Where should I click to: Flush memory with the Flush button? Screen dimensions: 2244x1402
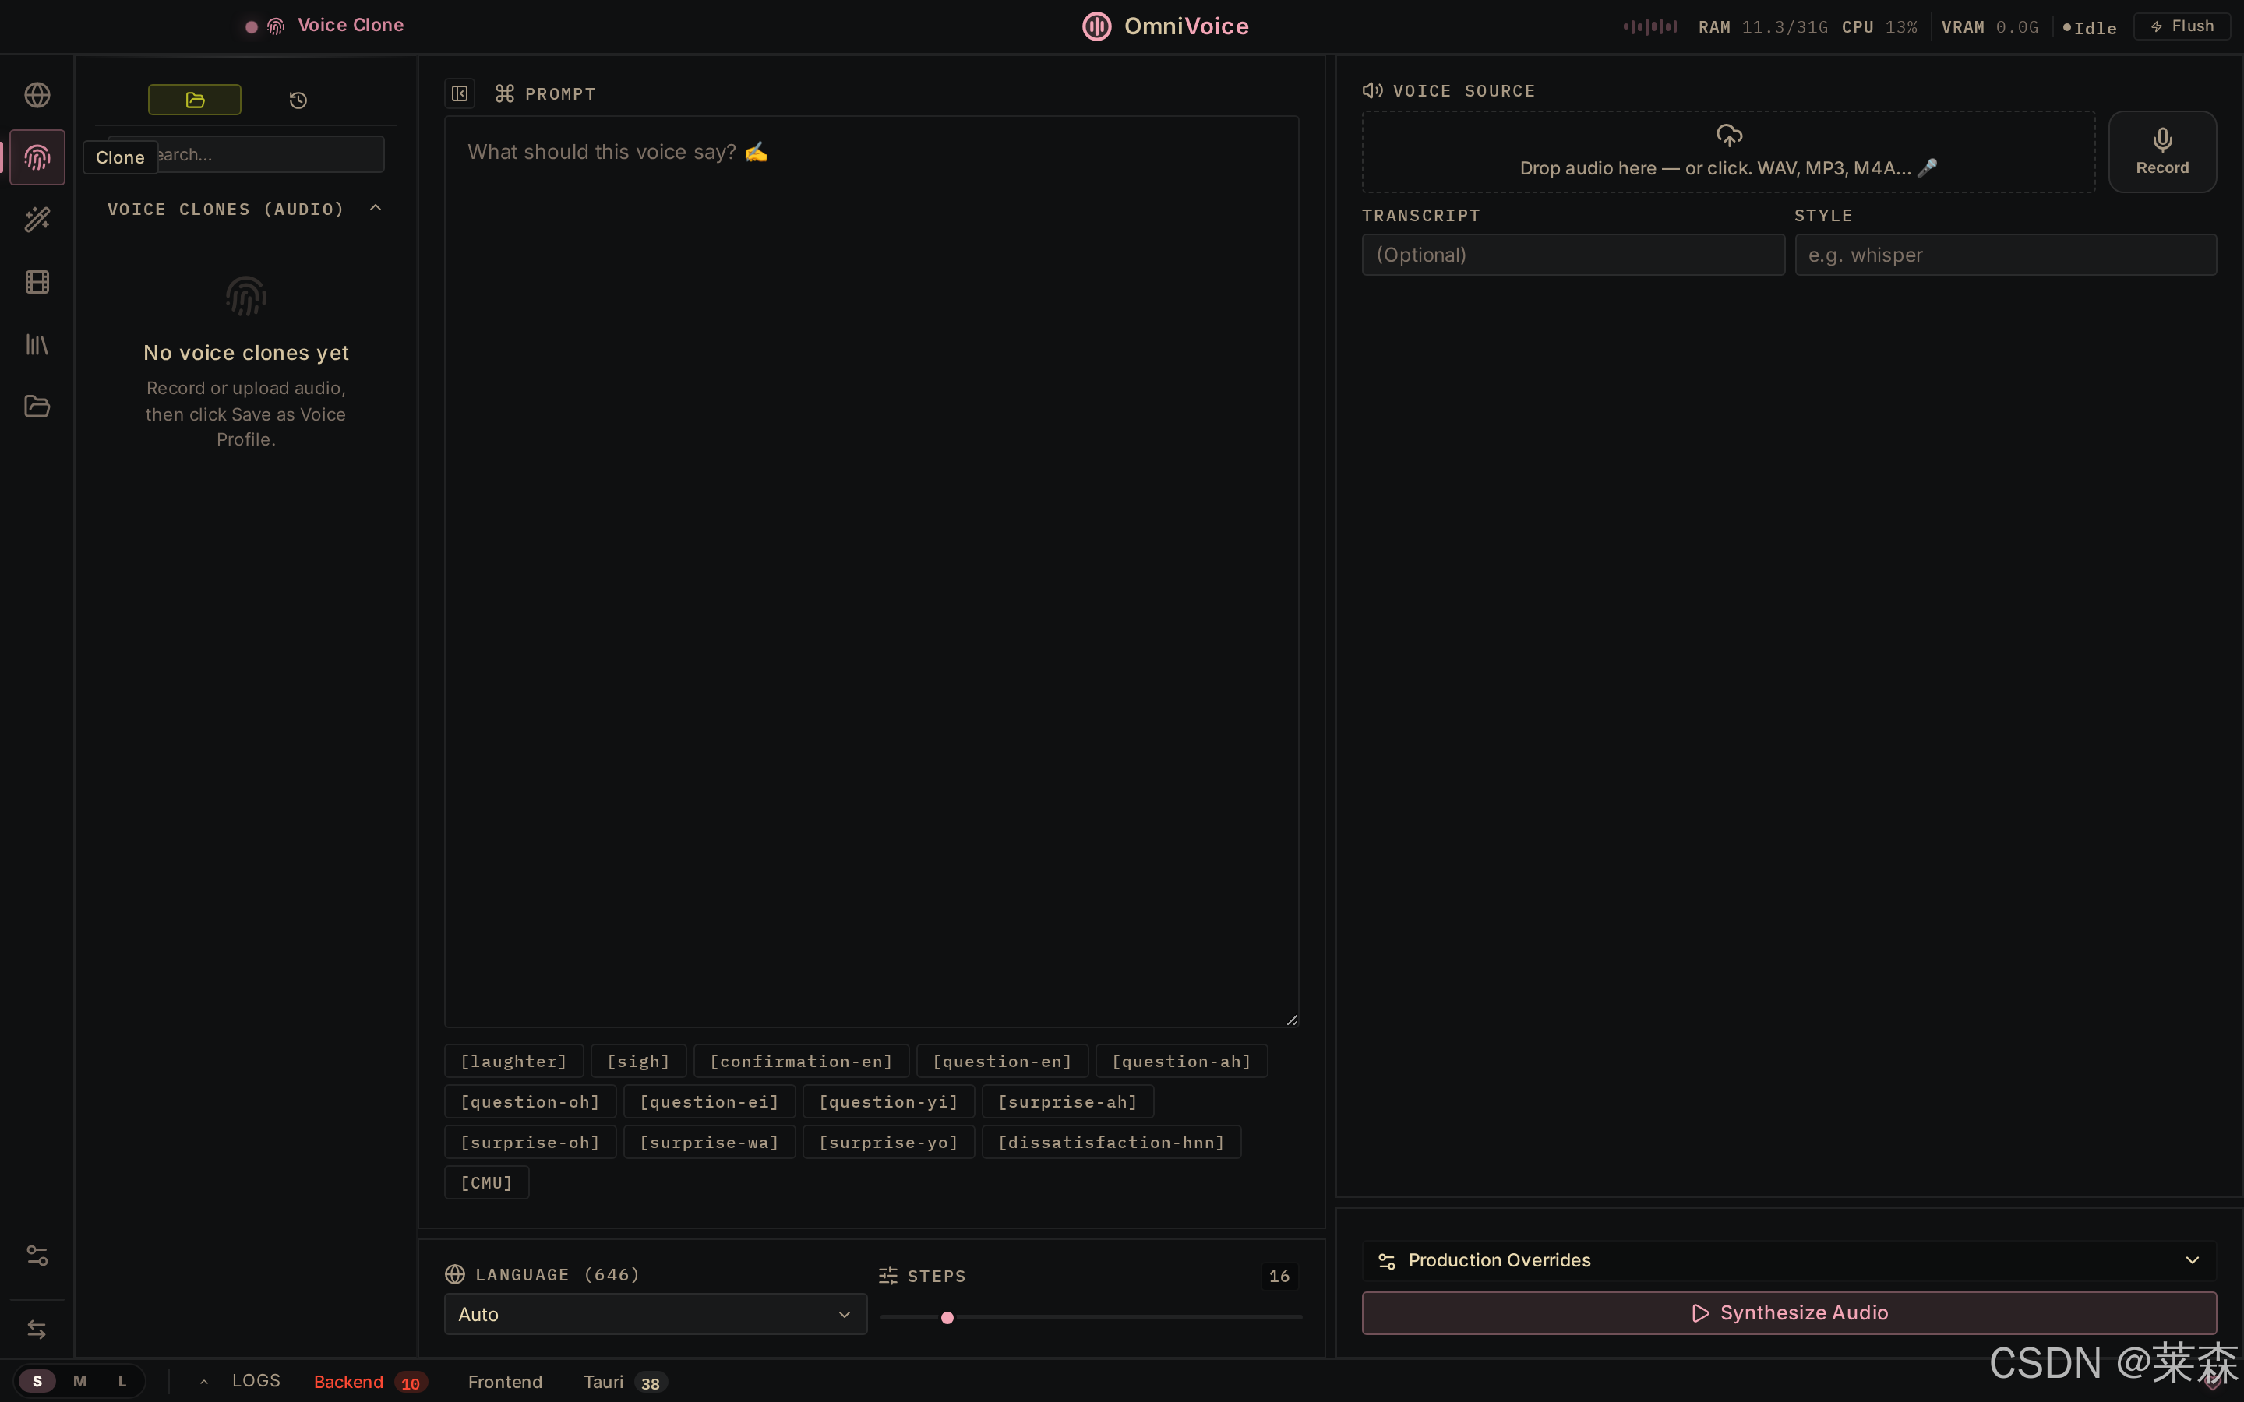[x=2182, y=26]
